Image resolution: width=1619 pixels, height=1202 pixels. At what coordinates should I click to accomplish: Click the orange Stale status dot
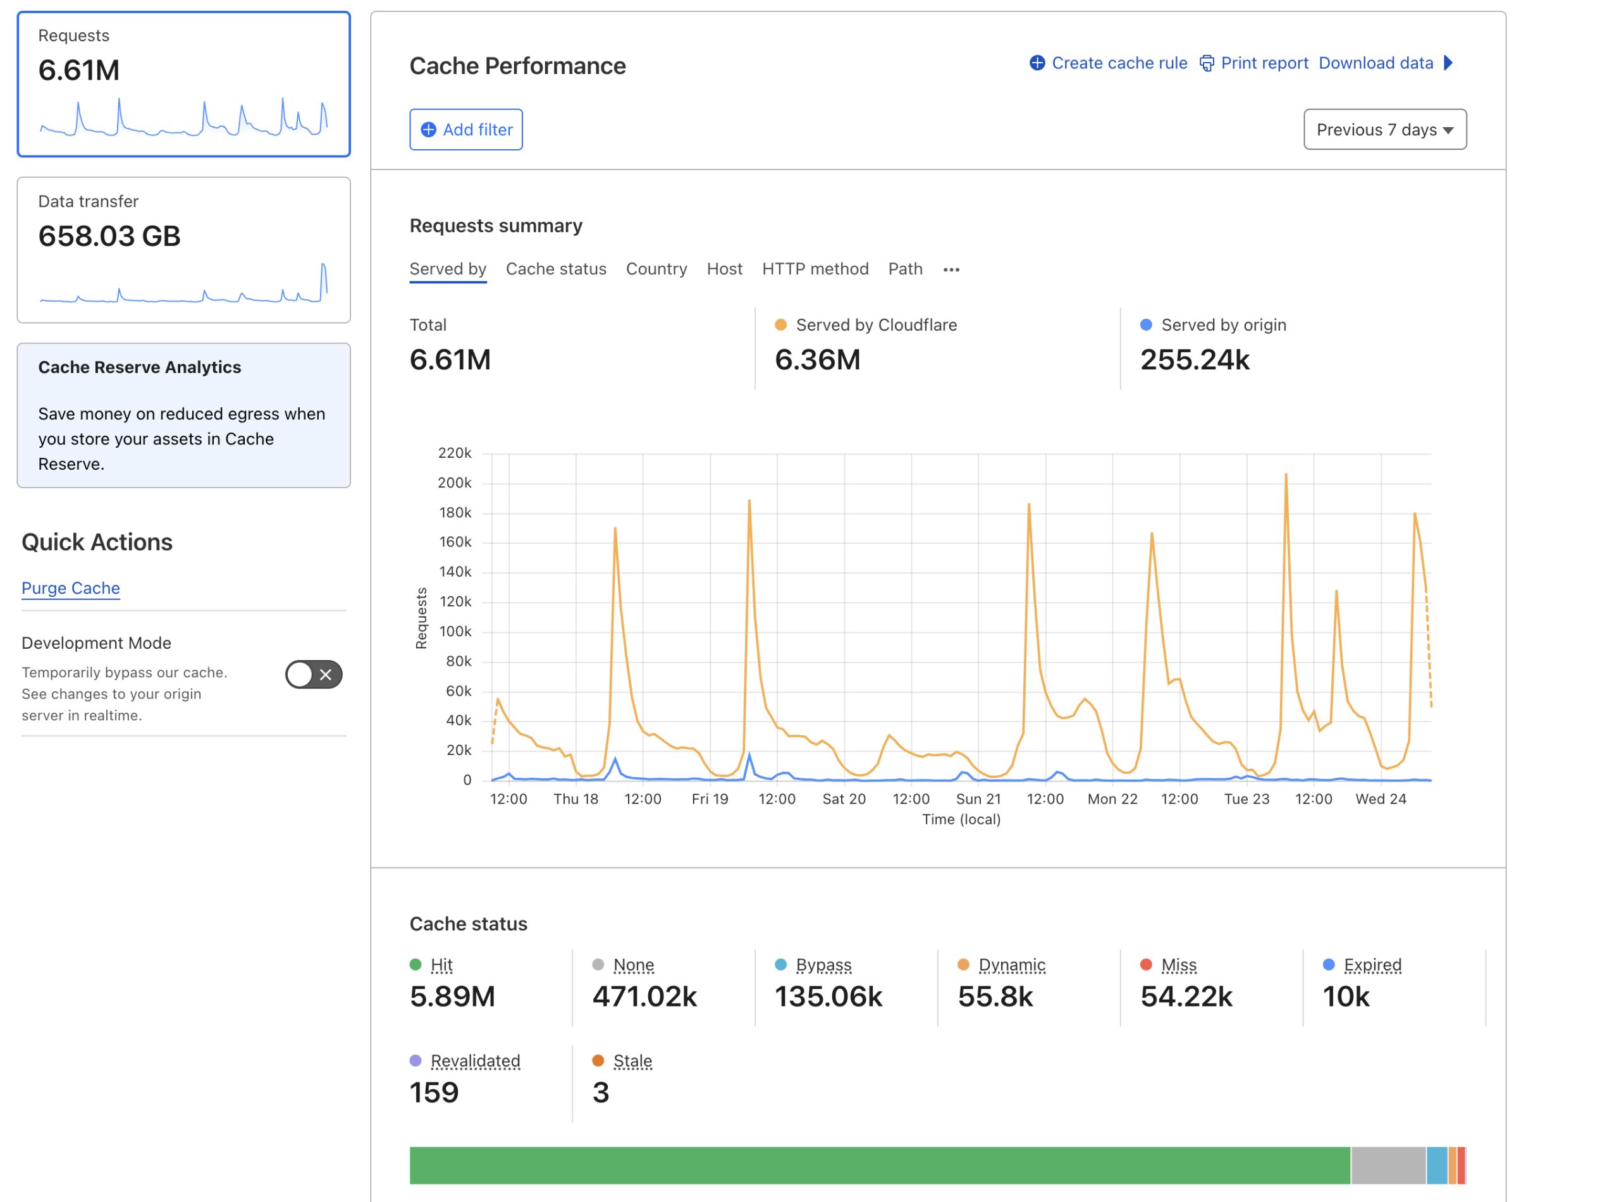[598, 1061]
